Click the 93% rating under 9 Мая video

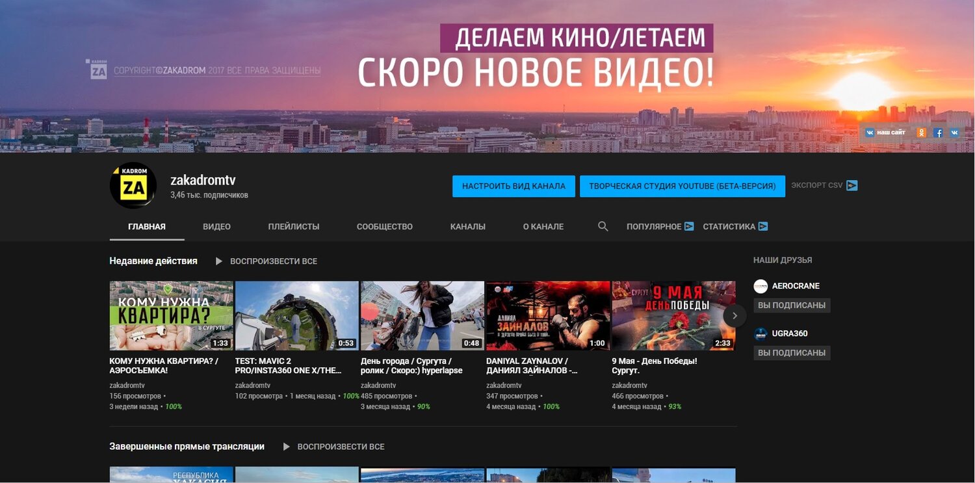tap(675, 406)
